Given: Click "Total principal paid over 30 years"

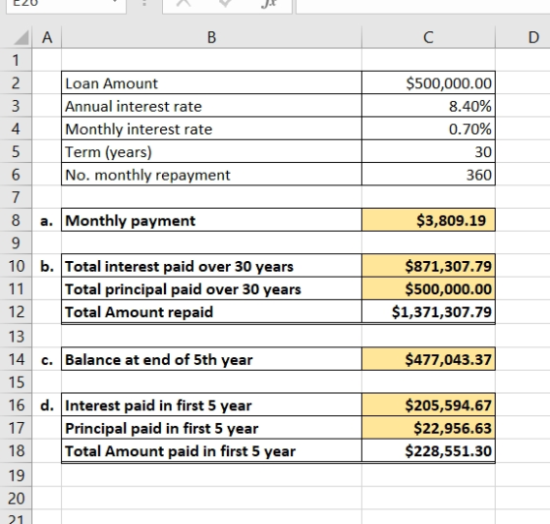Looking at the screenshot, I should click(x=211, y=288).
